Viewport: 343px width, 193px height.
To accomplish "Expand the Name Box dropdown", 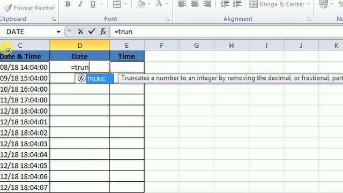I will coord(58,32).
